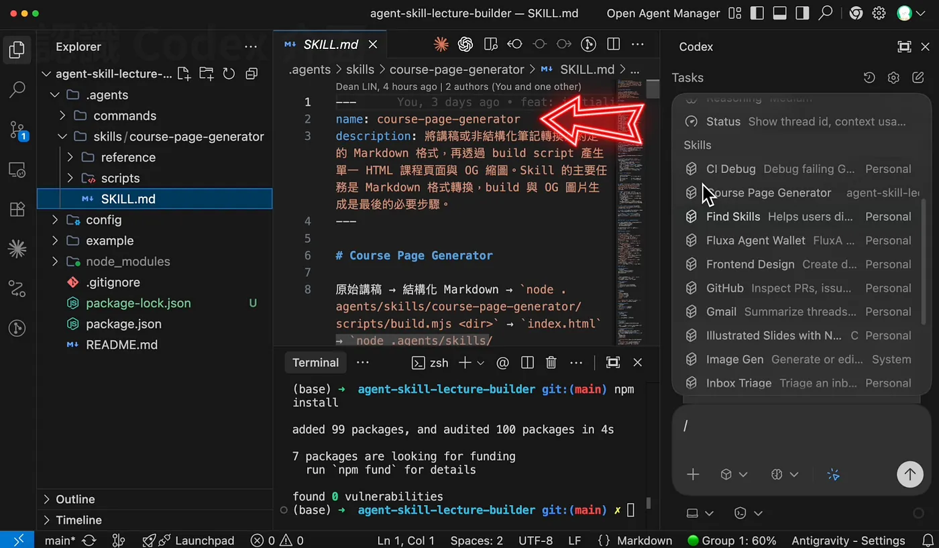Kill the terminal with trash icon
Image resolution: width=939 pixels, height=548 pixels.
tap(551, 363)
